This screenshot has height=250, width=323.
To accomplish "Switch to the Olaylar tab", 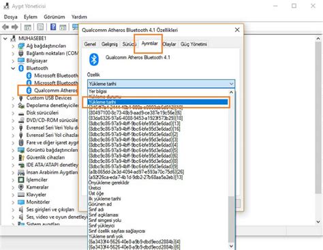I will [x=170, y=44].
